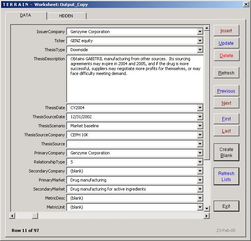This screenshot has height=241, width=251.
Task: Click the Update button
Action: (x=226, y=43)
